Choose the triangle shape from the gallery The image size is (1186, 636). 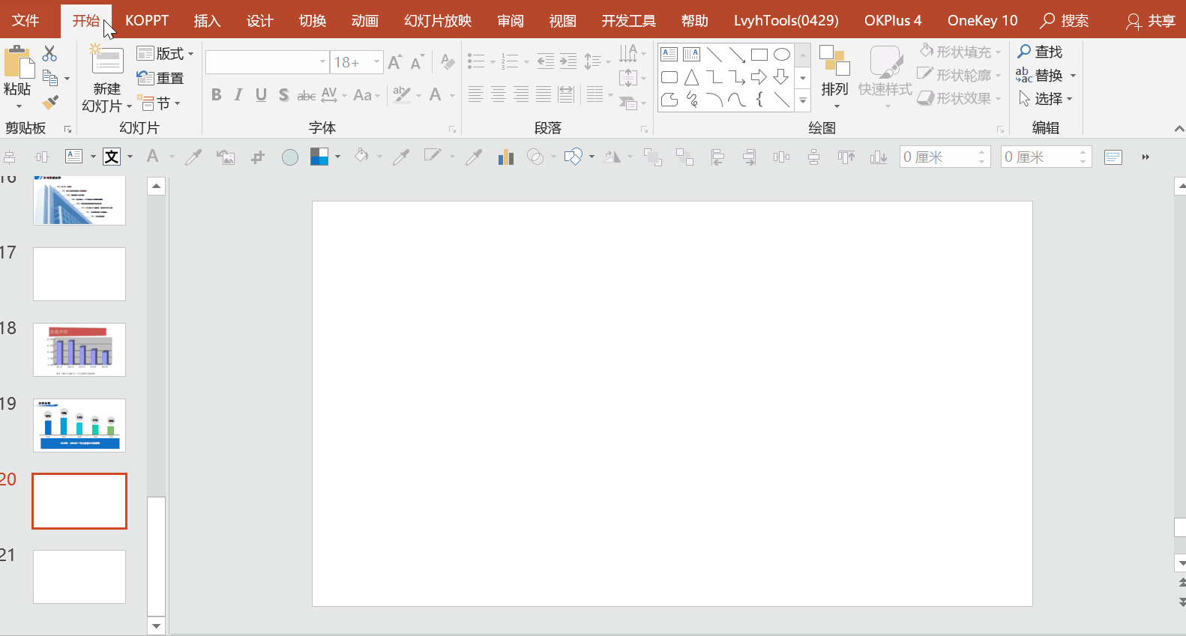691,77
